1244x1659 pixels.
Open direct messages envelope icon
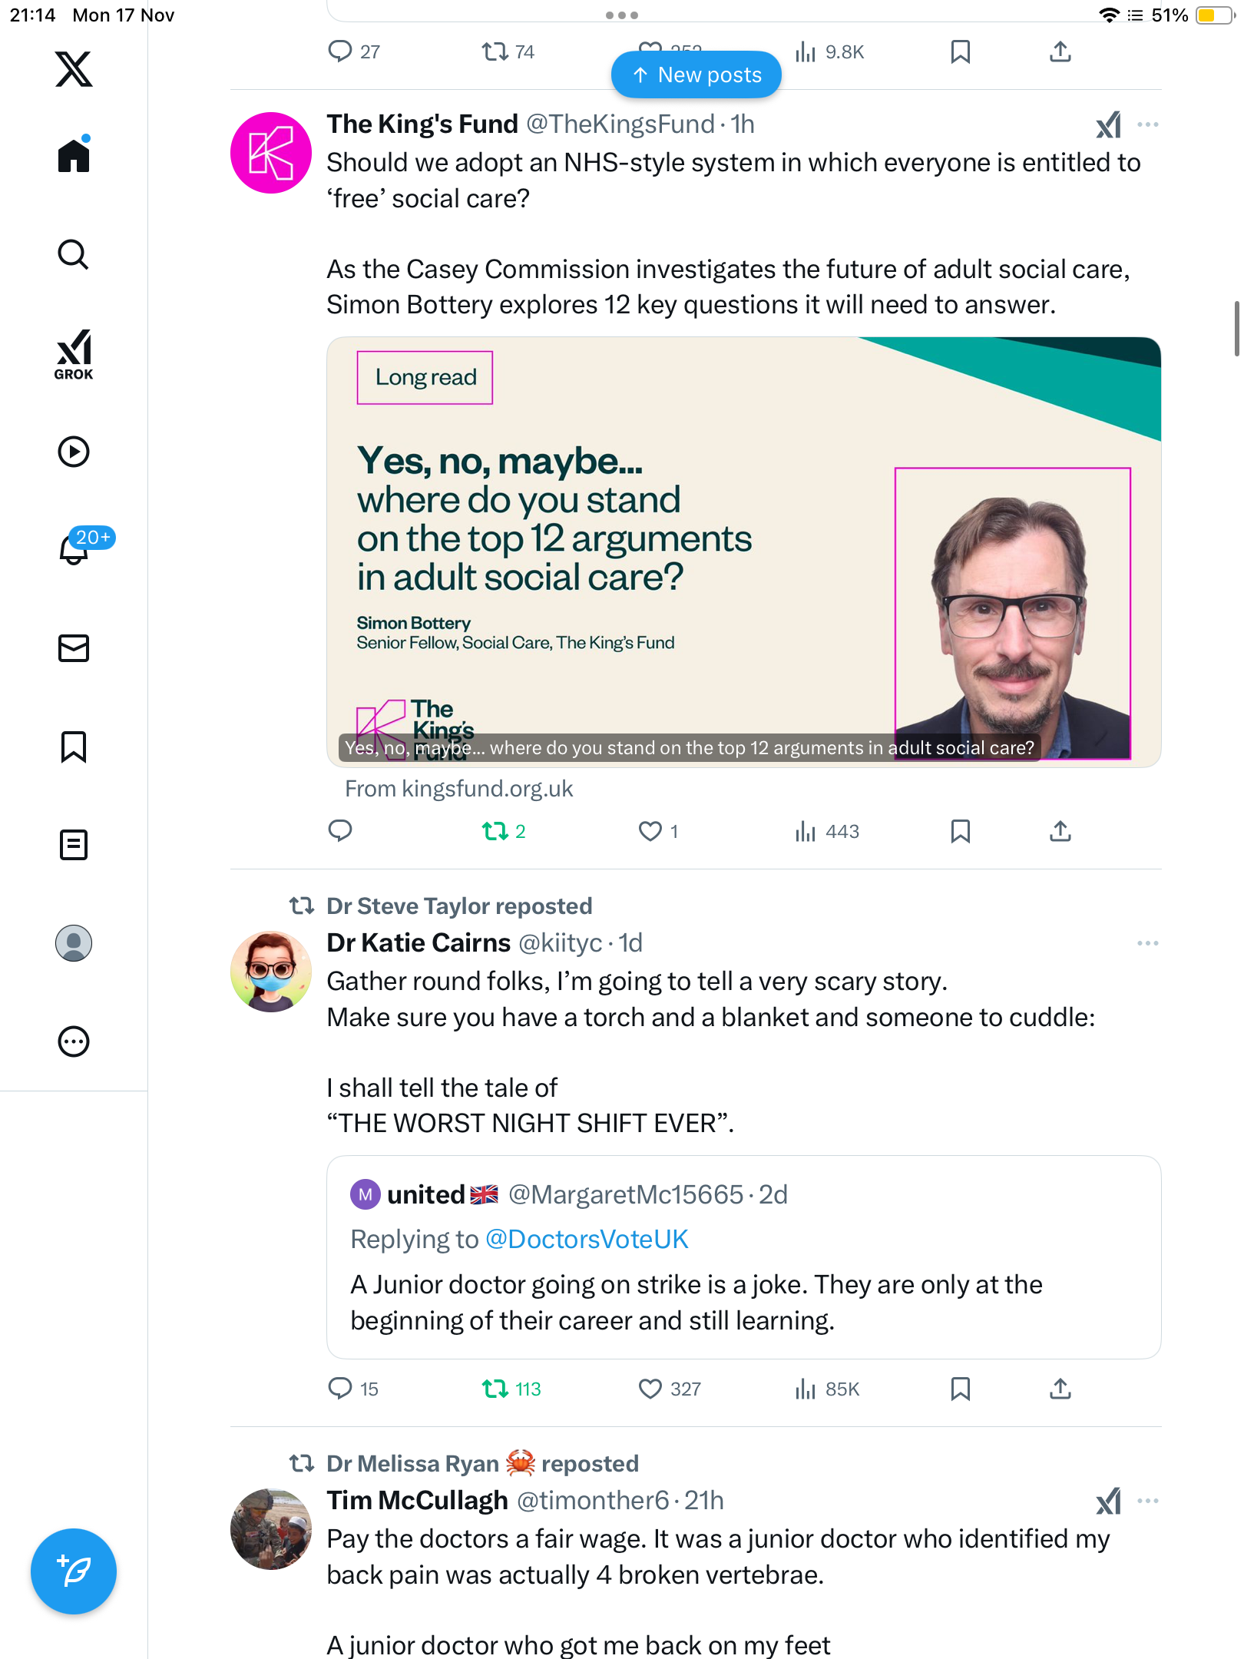[74, 648]
